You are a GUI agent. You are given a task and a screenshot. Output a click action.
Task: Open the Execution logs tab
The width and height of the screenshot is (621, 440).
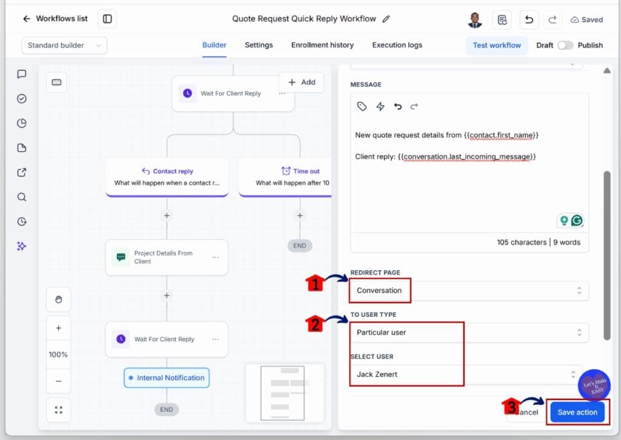pos(397,45)
